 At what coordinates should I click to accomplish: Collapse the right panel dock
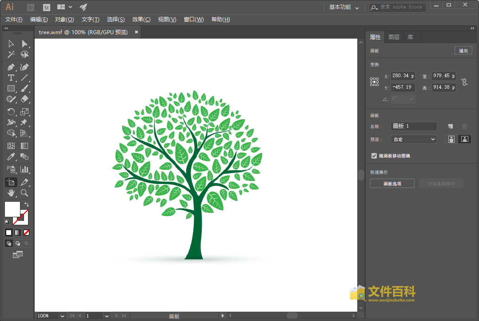pos(472,28)
